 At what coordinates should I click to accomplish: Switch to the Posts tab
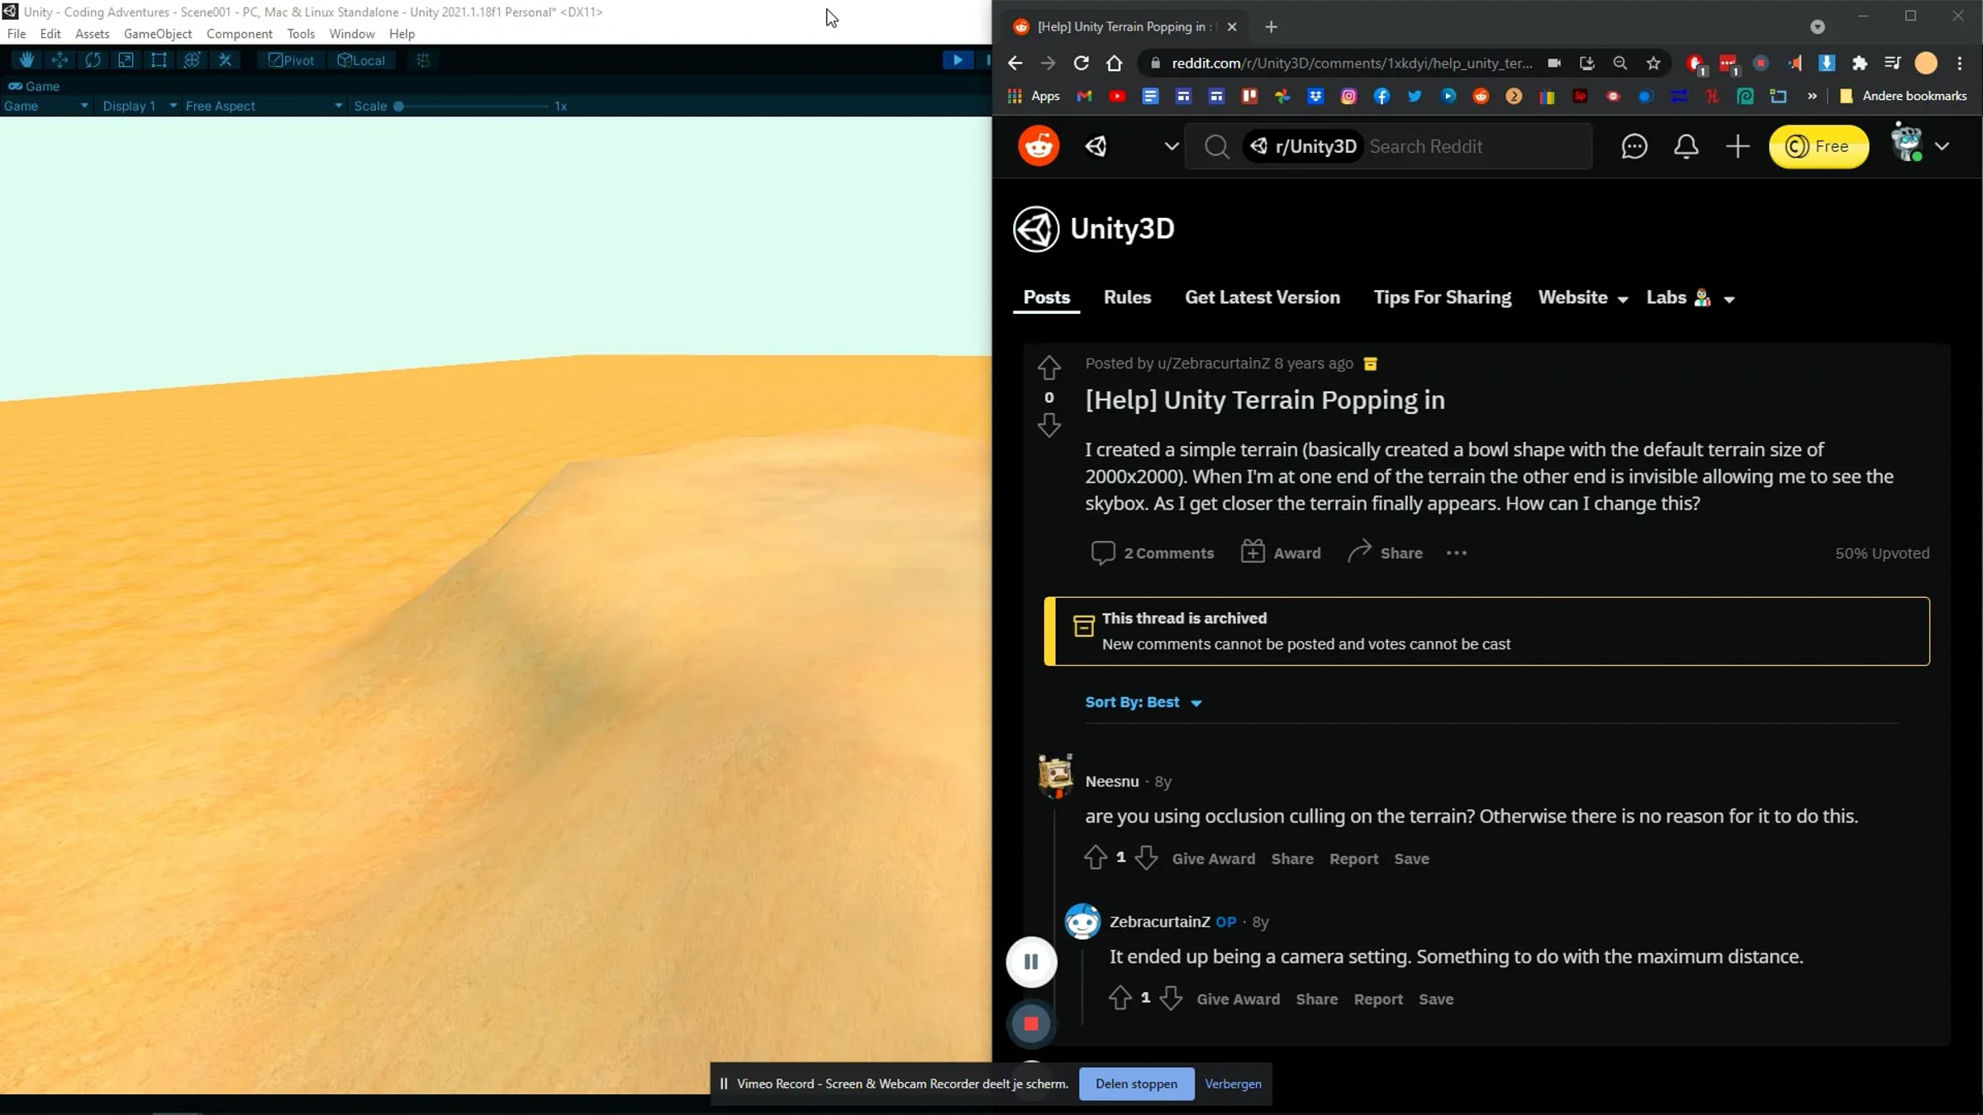tap(1046, 298)
